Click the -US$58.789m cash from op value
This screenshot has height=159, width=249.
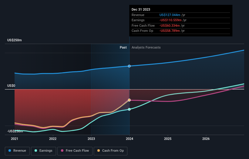[x=170, y=31]
